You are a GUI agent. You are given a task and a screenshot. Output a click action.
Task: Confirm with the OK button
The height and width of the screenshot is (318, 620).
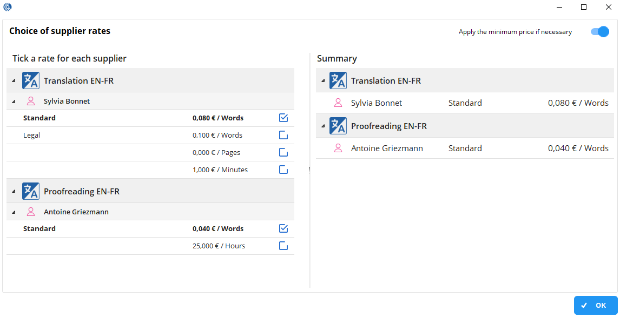596,306
